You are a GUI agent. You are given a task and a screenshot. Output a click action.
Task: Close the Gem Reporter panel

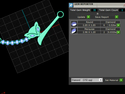[x=124, y=5]
